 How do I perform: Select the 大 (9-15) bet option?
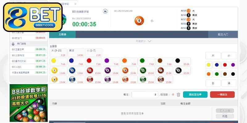pyautogui.click(x=58, y=52)
